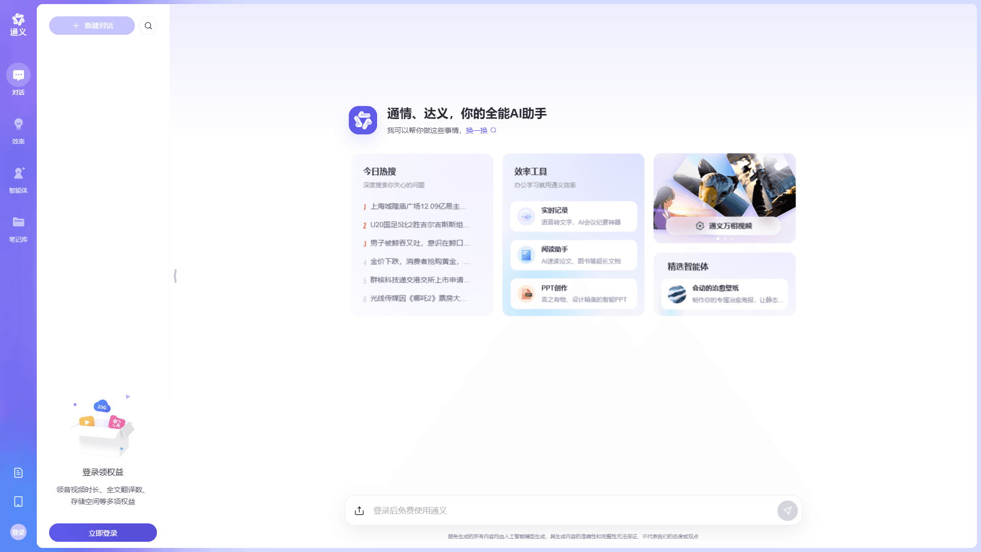Open hot search 男子被鲸吞又吐
This screenshot has height=552, width=981.
coord(417,243)
